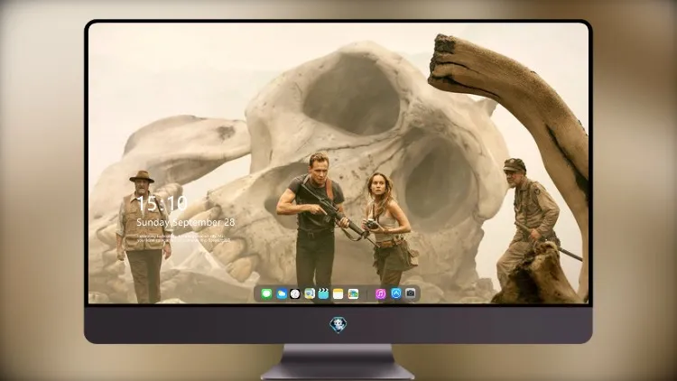Open the Maps app in dock
This screenshot has width=677, height=381.
[x=353, y=294]
